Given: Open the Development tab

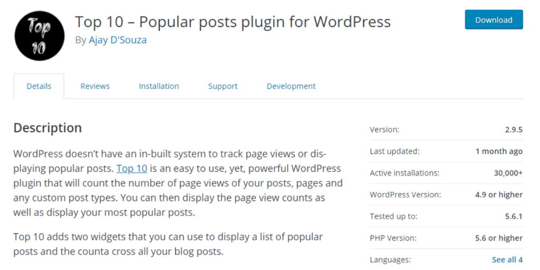Looking at the screenshot, I should [291, 86].
